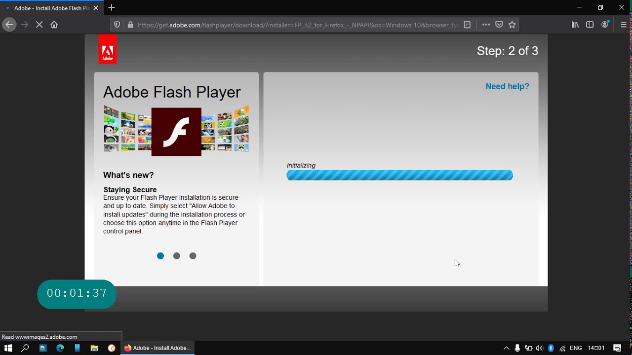The height and width of the screenshot is (355, 632).
Task: Open the round orange taskbar icon
Action: (112, 348)
